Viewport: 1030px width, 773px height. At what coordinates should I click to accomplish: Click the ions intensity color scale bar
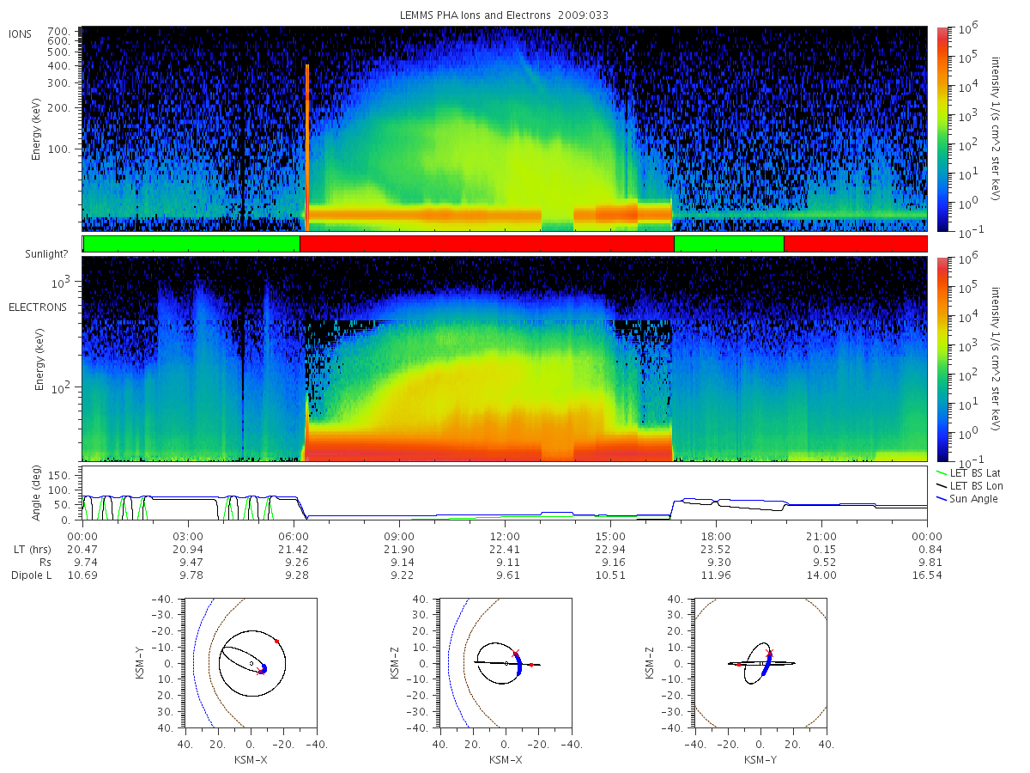[942, 129]
